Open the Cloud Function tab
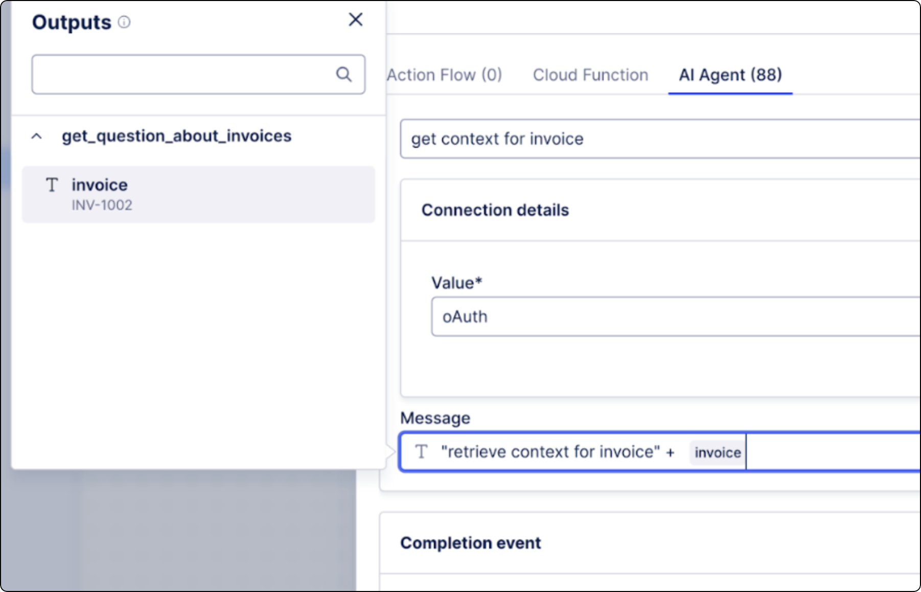The width and height of the screenshot is (921, 592). [590, 75]
